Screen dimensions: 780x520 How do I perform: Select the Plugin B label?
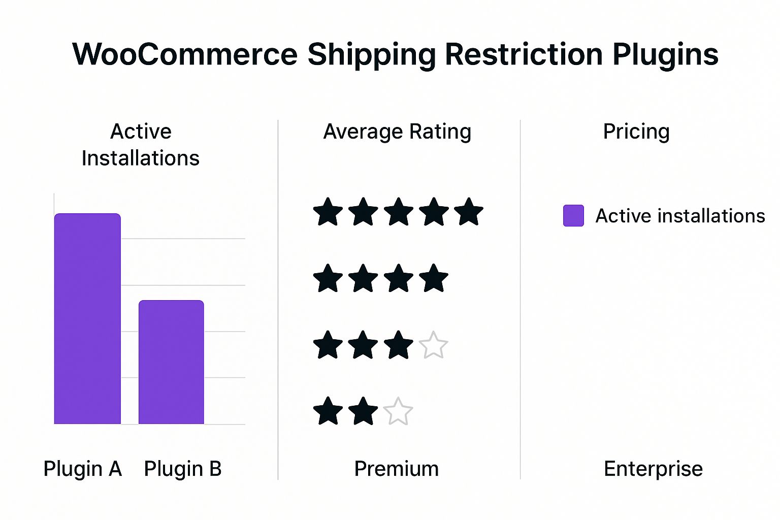pos(183,469)
